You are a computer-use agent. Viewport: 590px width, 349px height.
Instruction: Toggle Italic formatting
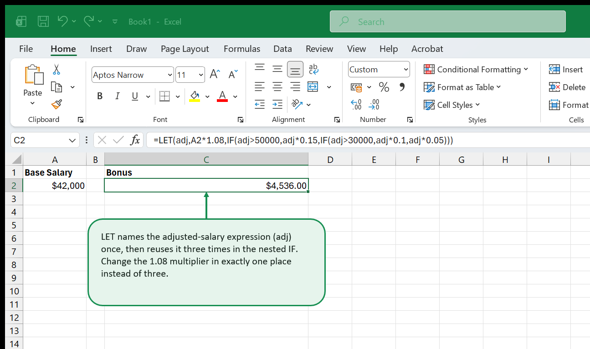[x=117, y=96]
